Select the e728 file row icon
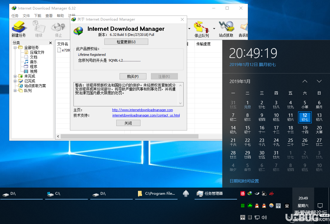The height and width of the screenshot is (224, 330). [59, 50]
